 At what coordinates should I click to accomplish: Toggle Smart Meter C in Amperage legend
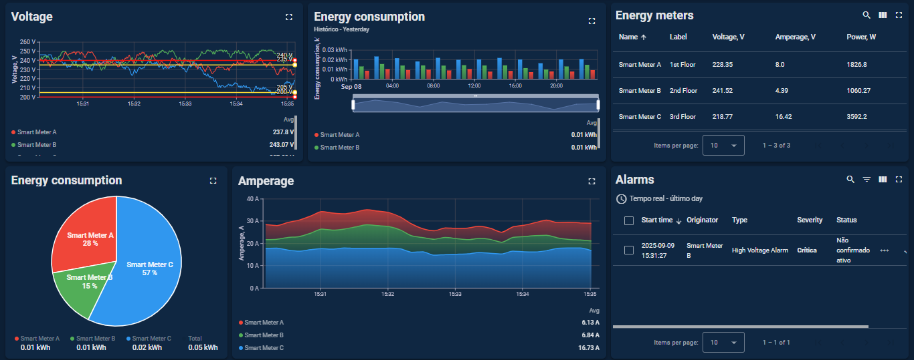(264, 348)
